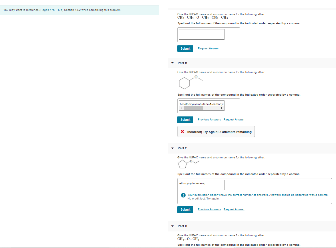This screenshot has height=248, width=336.
Task: Click inside the empty Part A answer field
Action: tap(201, 34)
